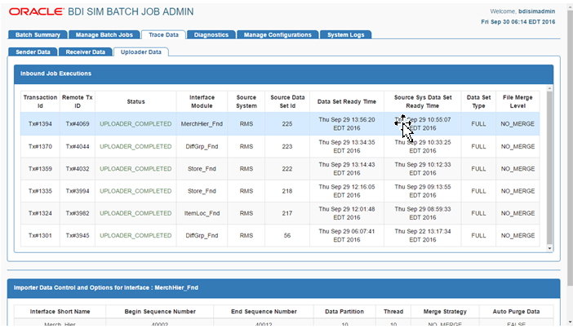Viewport: 573px width, 329px height.
Task: Switch to Manage Batch Jobs tab
Action: coord(104,35)
